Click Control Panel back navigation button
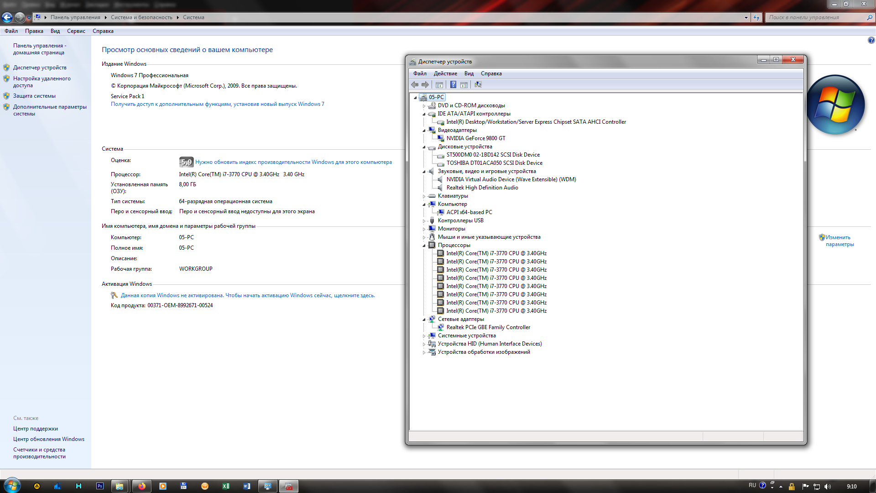 pos(7,17)
